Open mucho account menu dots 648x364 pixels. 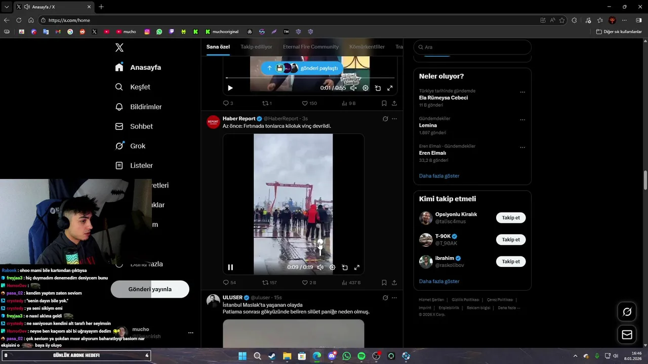pyautogui.click(x=191, y=333)
